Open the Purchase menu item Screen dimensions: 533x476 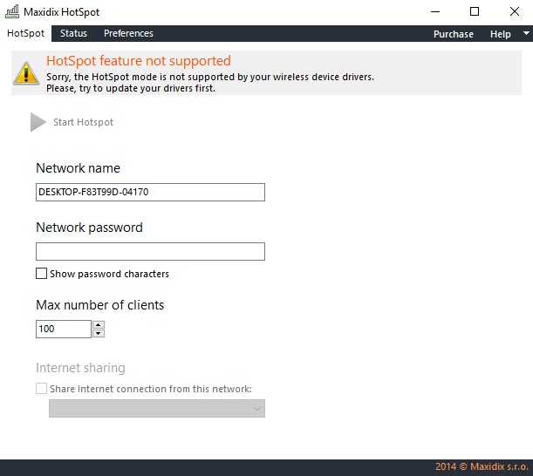point(453,34)
